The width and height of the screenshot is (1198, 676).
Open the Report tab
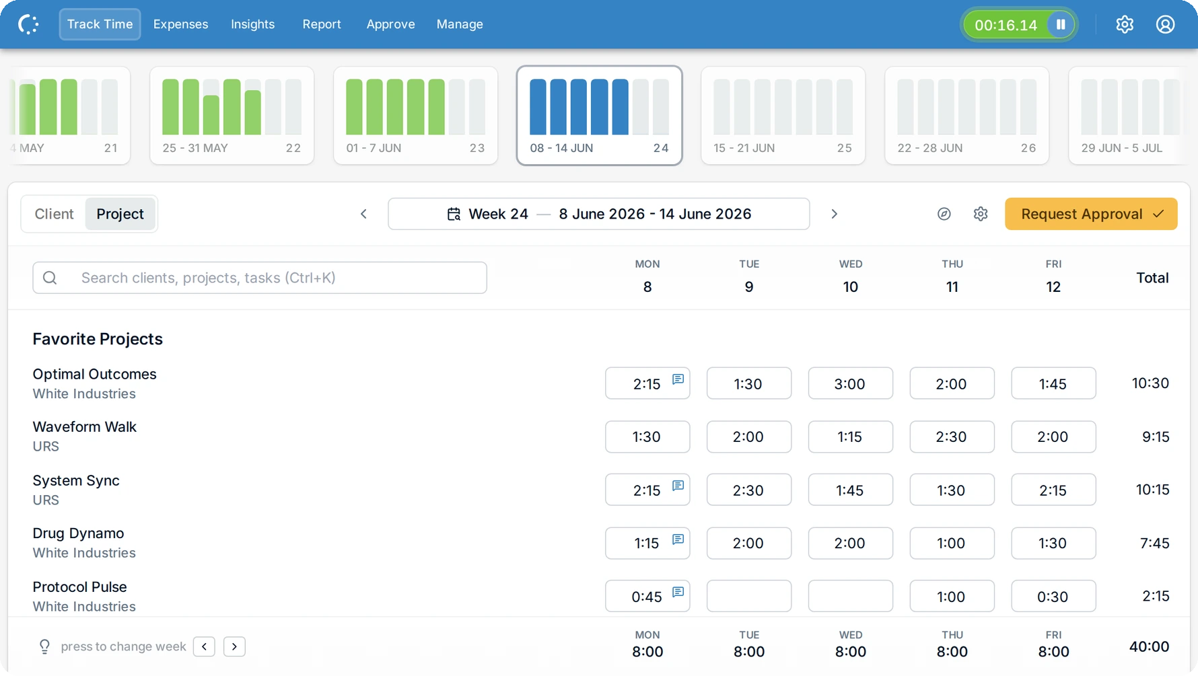point(322,24)
